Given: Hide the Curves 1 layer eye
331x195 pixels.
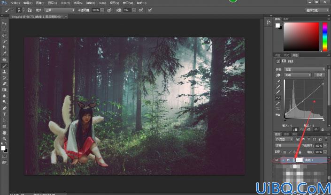Looking at the screenshot, I should pos(277,160).
